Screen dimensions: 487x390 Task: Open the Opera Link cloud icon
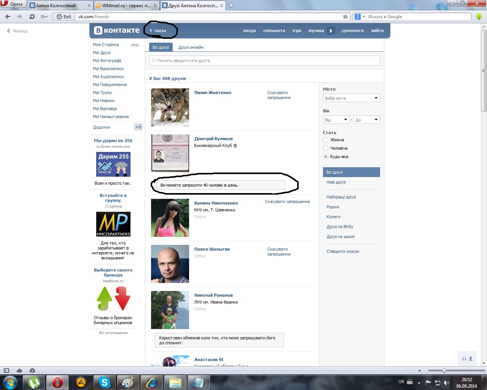19,371
